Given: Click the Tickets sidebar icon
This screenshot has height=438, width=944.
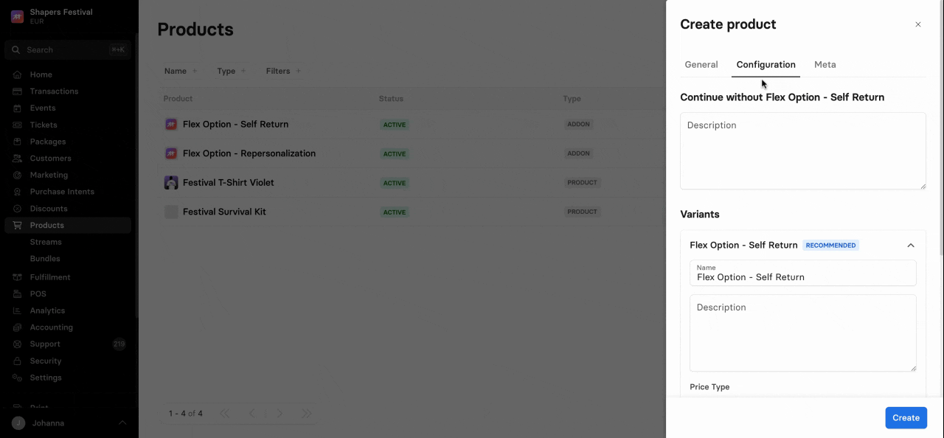Looking at the screenshot, I should pos(17,125).
